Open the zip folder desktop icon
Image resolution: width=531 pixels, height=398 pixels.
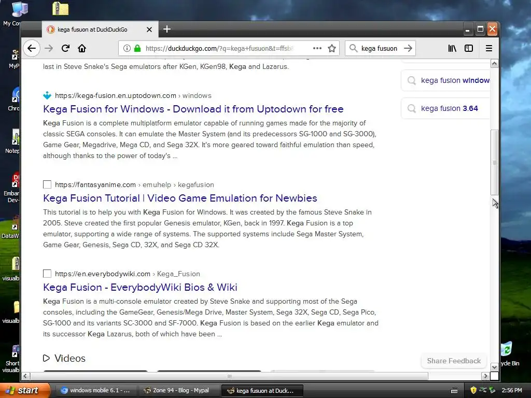[x=61, y=8]
